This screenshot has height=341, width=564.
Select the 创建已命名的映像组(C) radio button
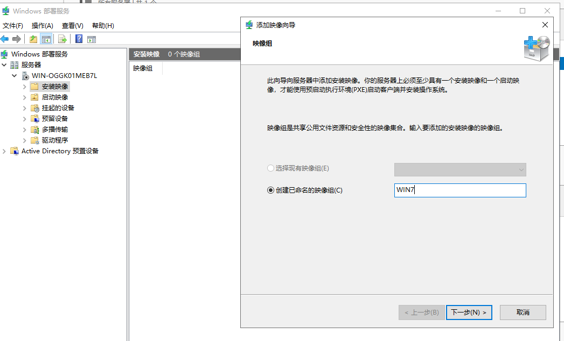click(x=270, y=190)
